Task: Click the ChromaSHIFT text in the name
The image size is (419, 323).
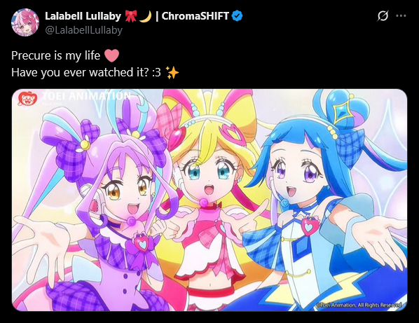Action: (195, 16)
